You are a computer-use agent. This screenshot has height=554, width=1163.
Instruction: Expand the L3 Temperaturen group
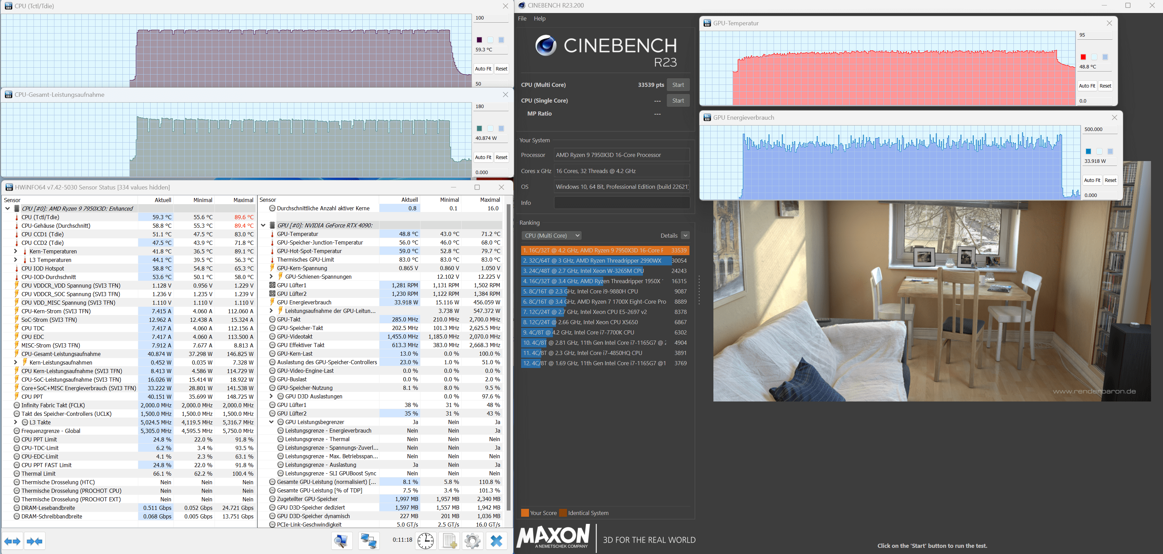pos(16,260)
